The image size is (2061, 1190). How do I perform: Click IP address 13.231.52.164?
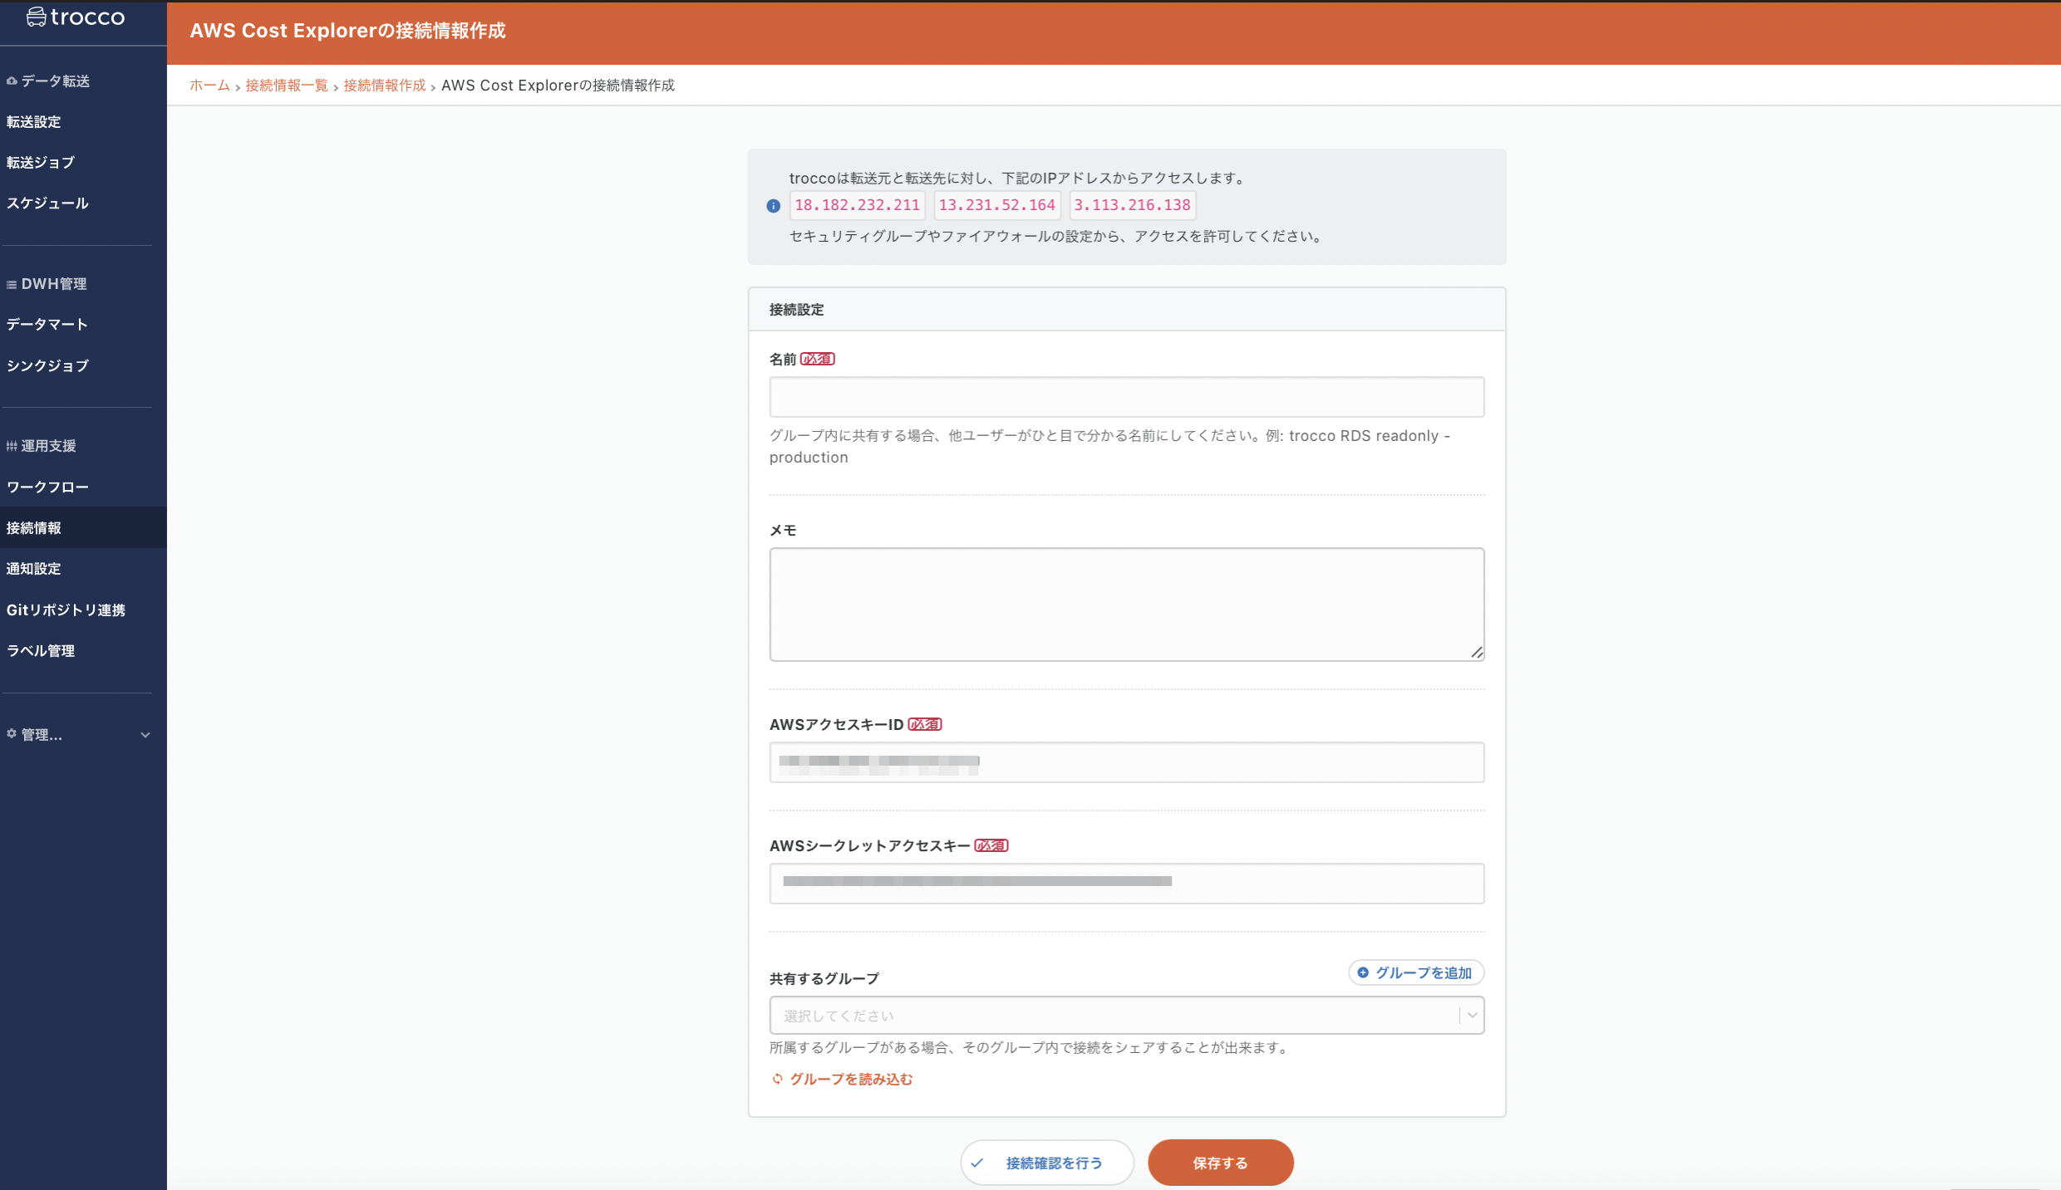point(996,205)
